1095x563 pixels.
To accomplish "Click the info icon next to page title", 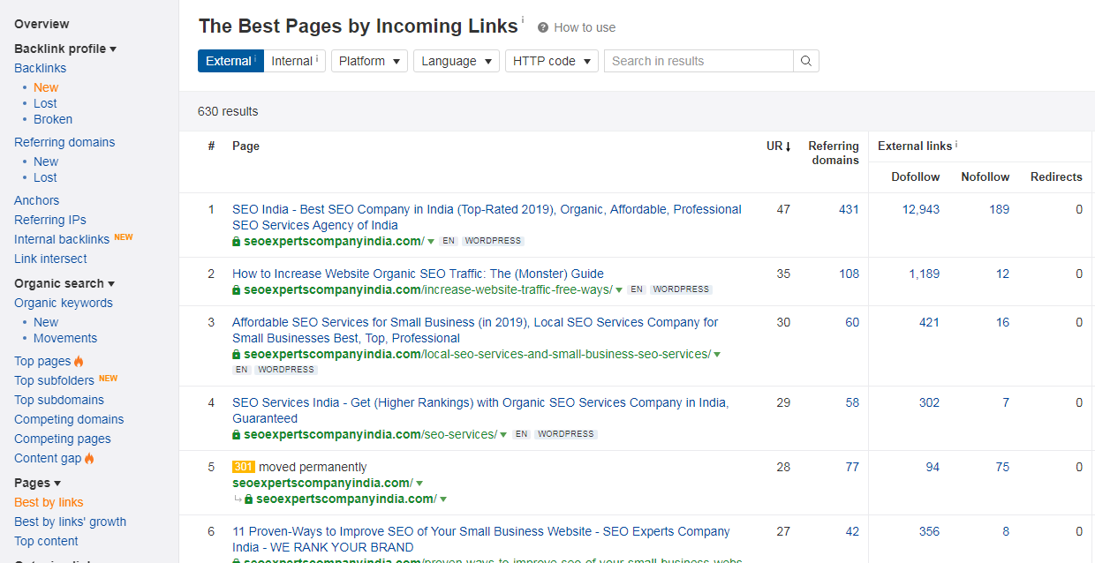I will pos(522,20).
